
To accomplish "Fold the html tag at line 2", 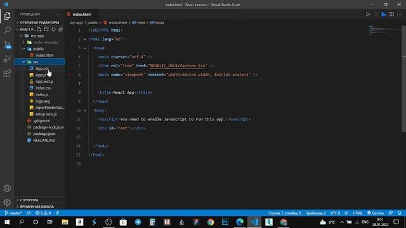I will point(85,39).
